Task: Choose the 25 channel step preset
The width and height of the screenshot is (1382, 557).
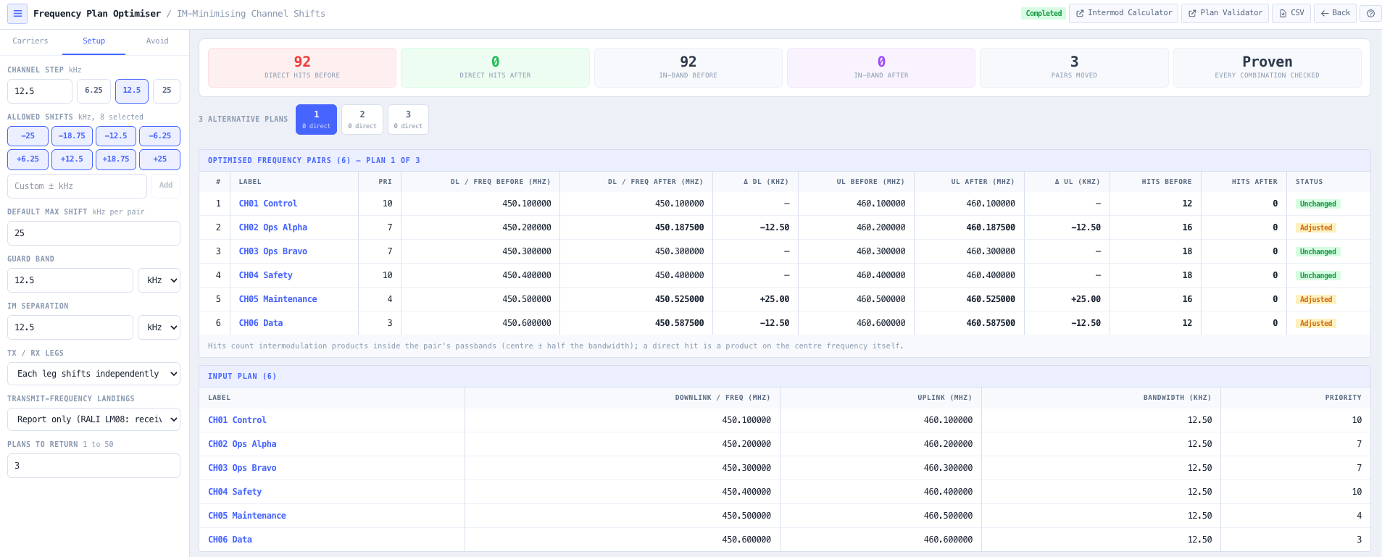Action: (x=167, y=91)
